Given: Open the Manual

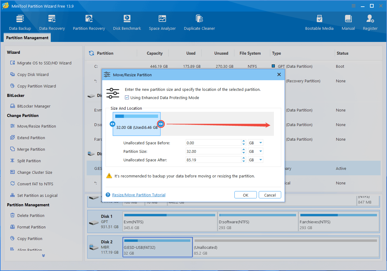Looking at the screenshot, I should [x=348, y=22].
